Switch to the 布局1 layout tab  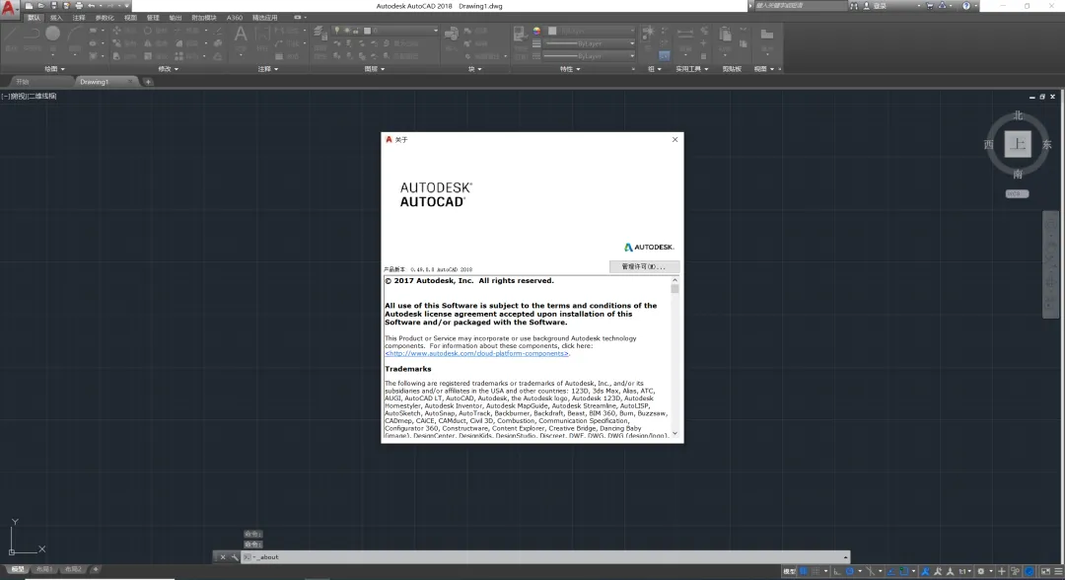44,569
